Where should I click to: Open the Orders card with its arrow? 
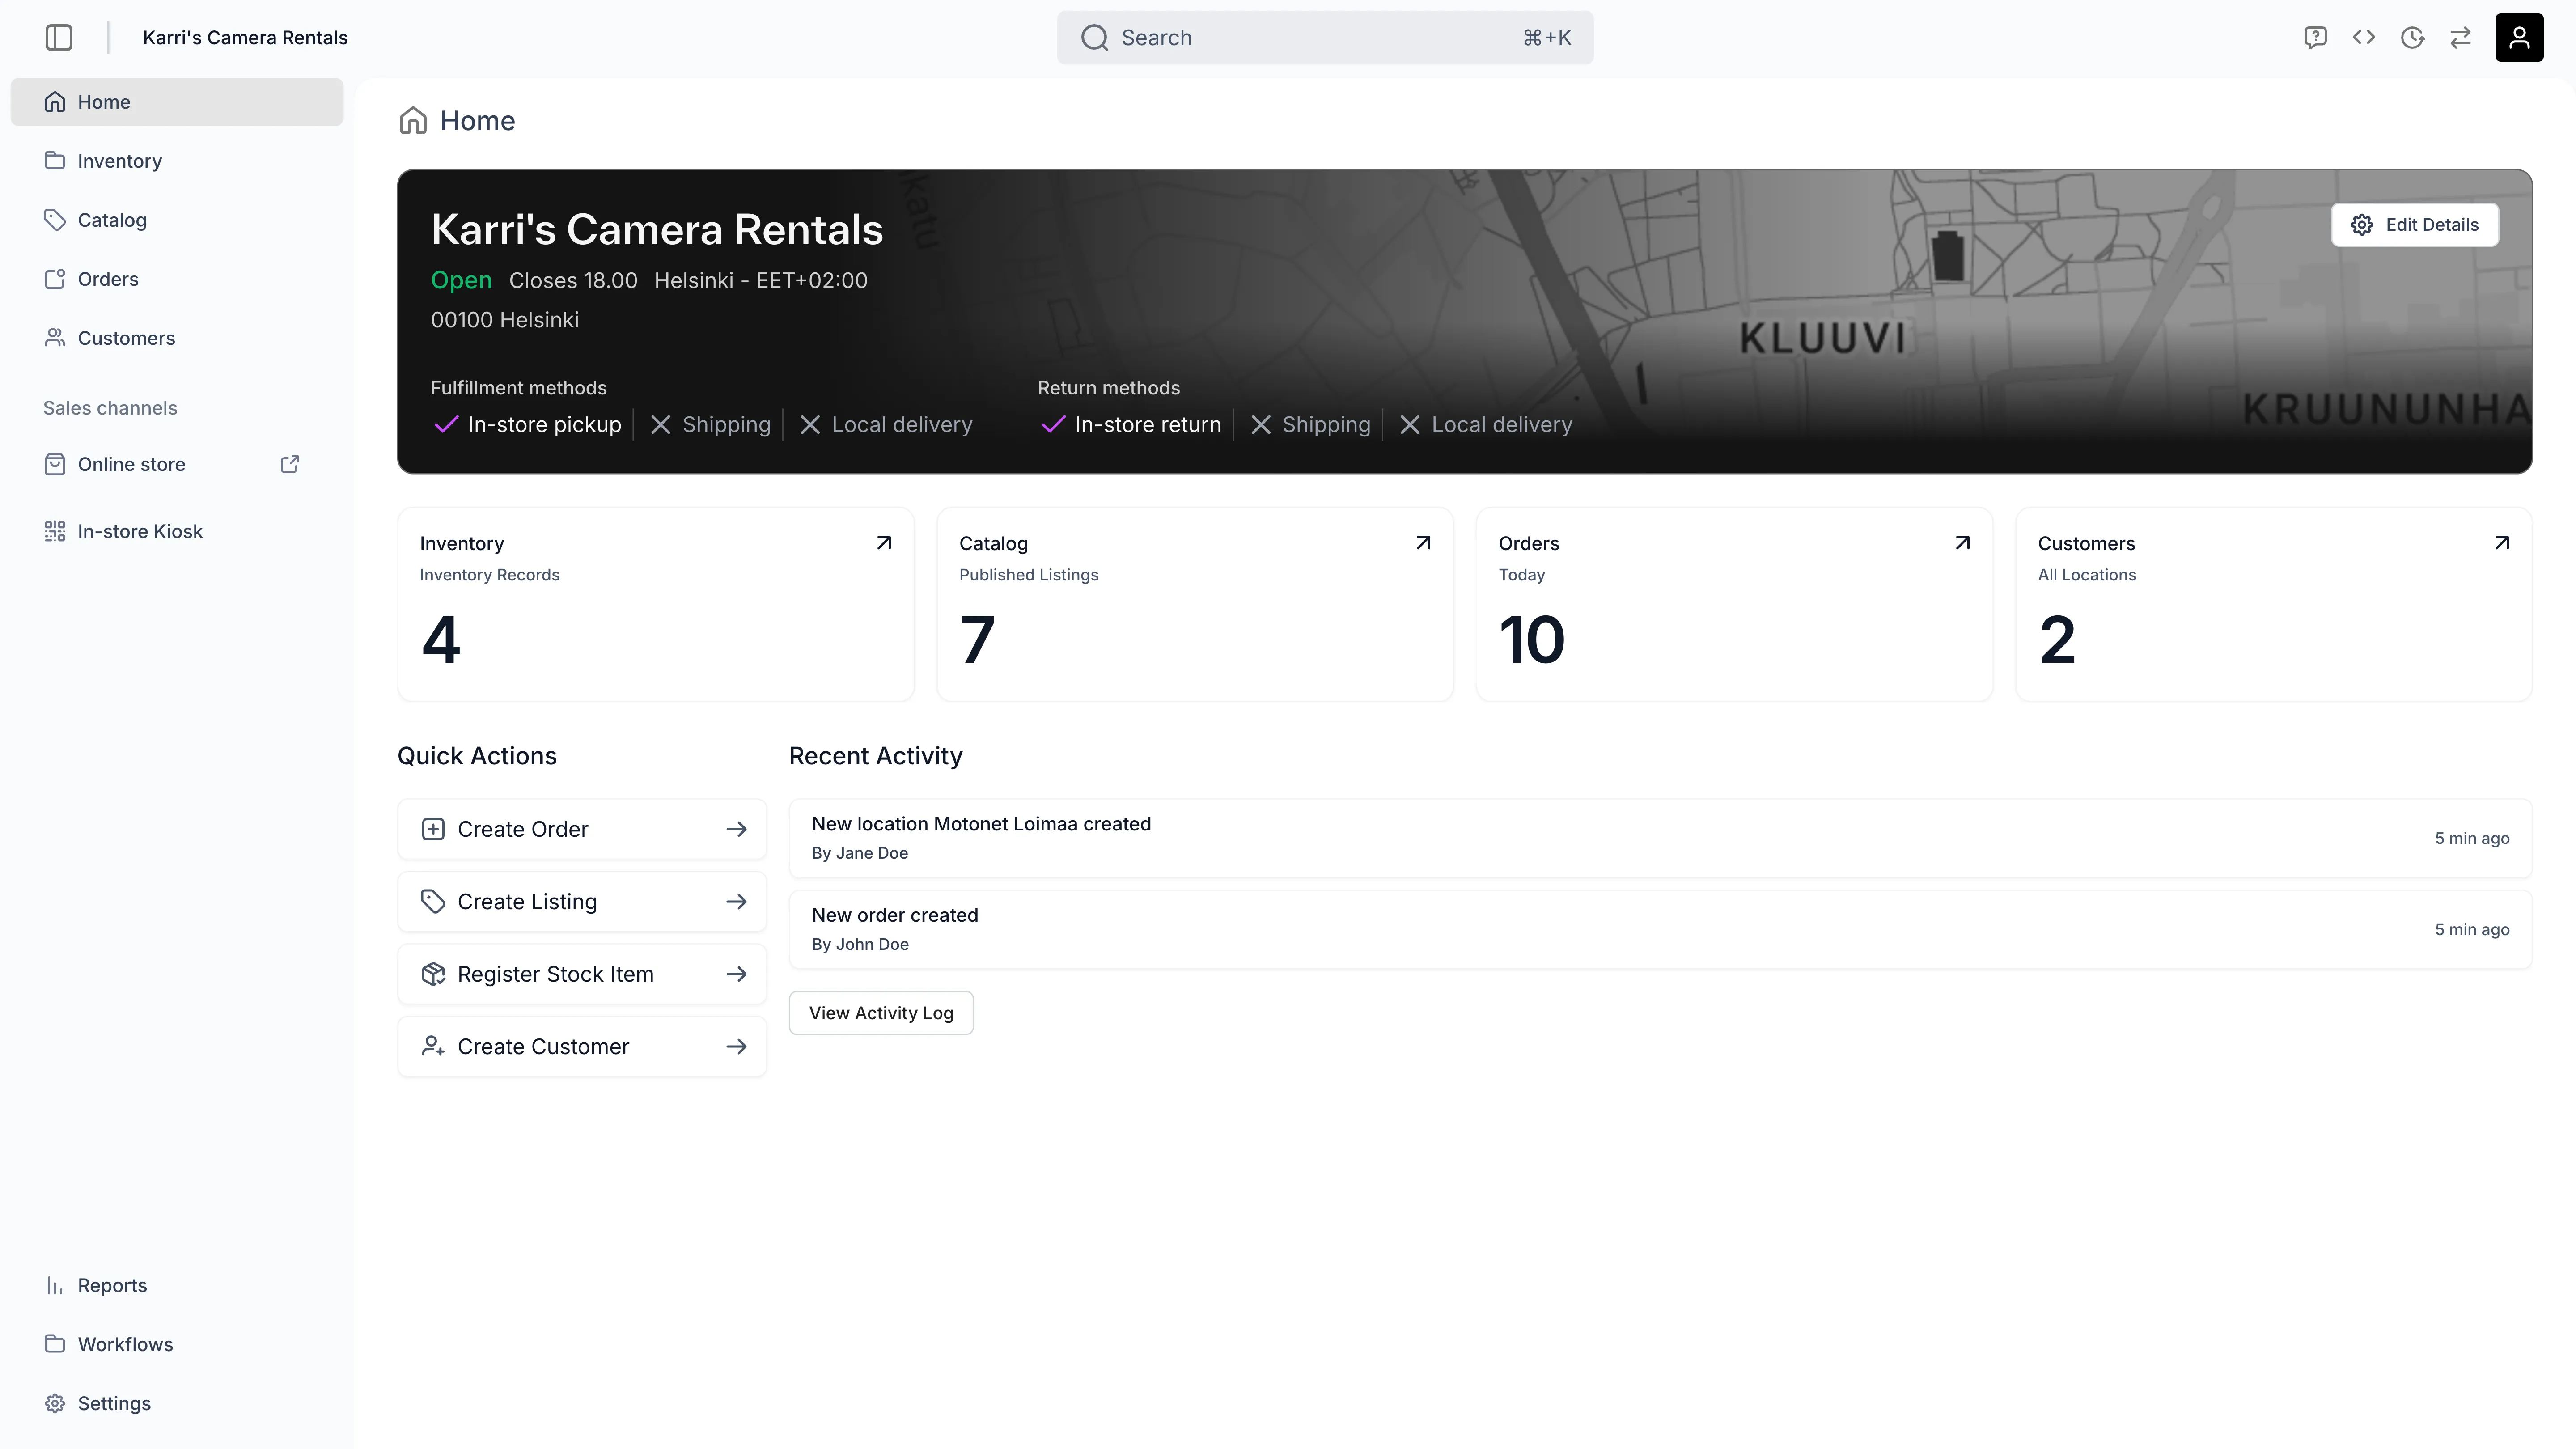click(1962, 542)
